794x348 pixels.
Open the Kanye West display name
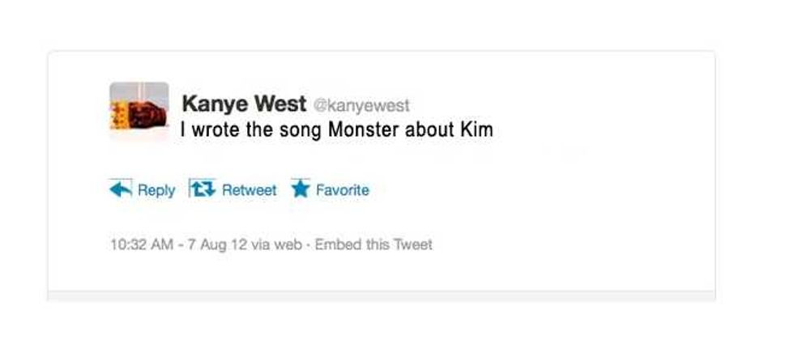pos(244,104)
